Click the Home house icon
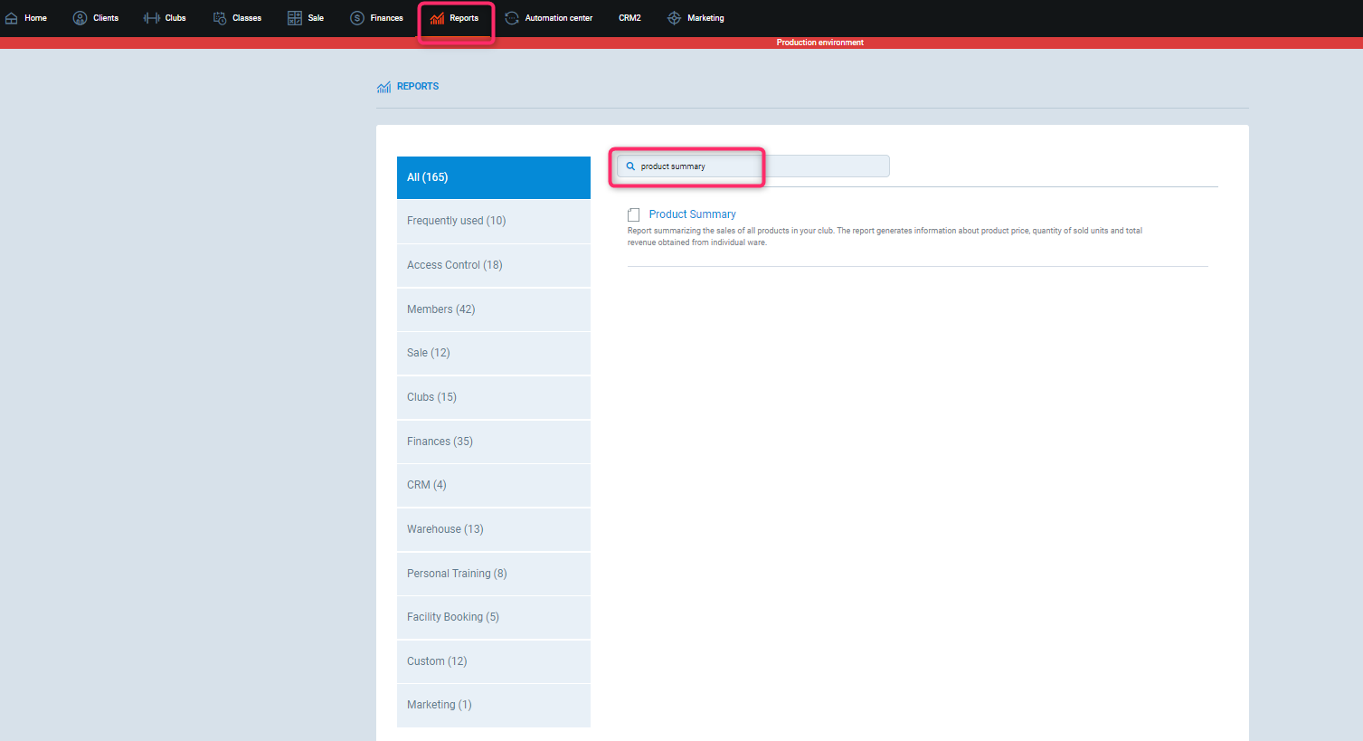Image resolution: width=1363 pixels, height=741 pixels. click(x=12, y=18)
